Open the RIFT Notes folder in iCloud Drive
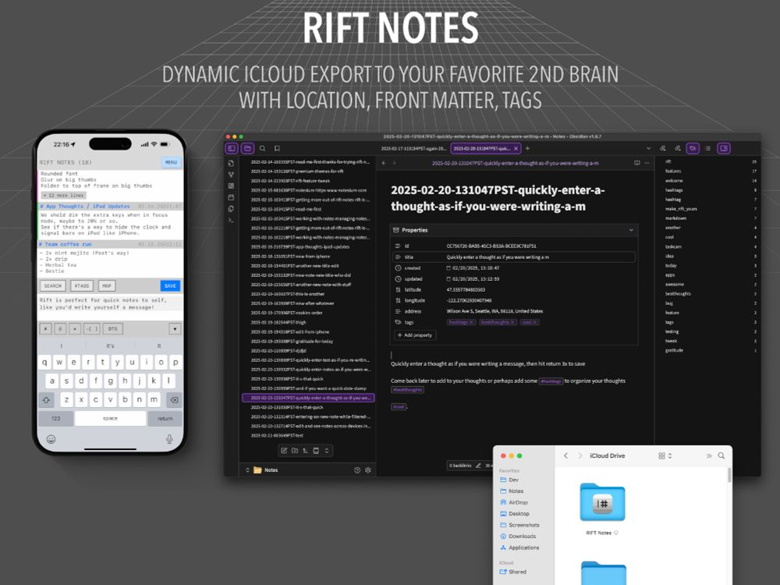Image resolution: width=780 pixels, height=585 pixels. pyautogui.click(x=602, y=502)
